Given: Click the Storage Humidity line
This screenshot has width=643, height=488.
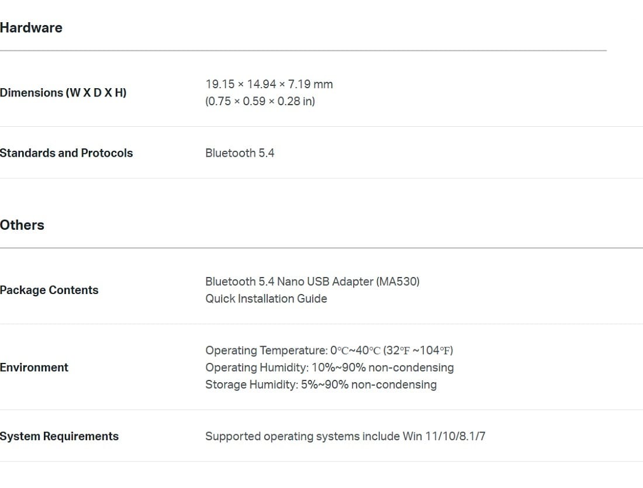Looking at the screenshot, I should (321, 385).
